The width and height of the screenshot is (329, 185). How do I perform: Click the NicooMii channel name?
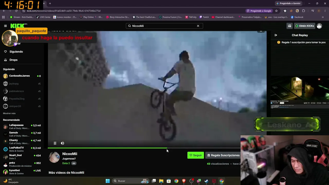(70, 154)
